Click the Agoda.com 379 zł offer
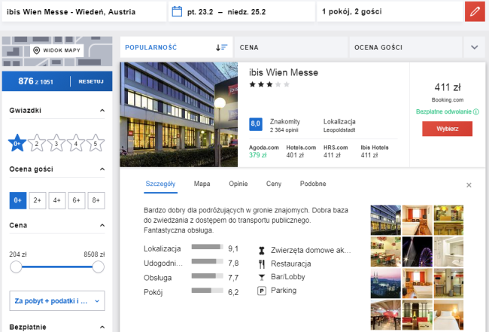 coord(264,151)
